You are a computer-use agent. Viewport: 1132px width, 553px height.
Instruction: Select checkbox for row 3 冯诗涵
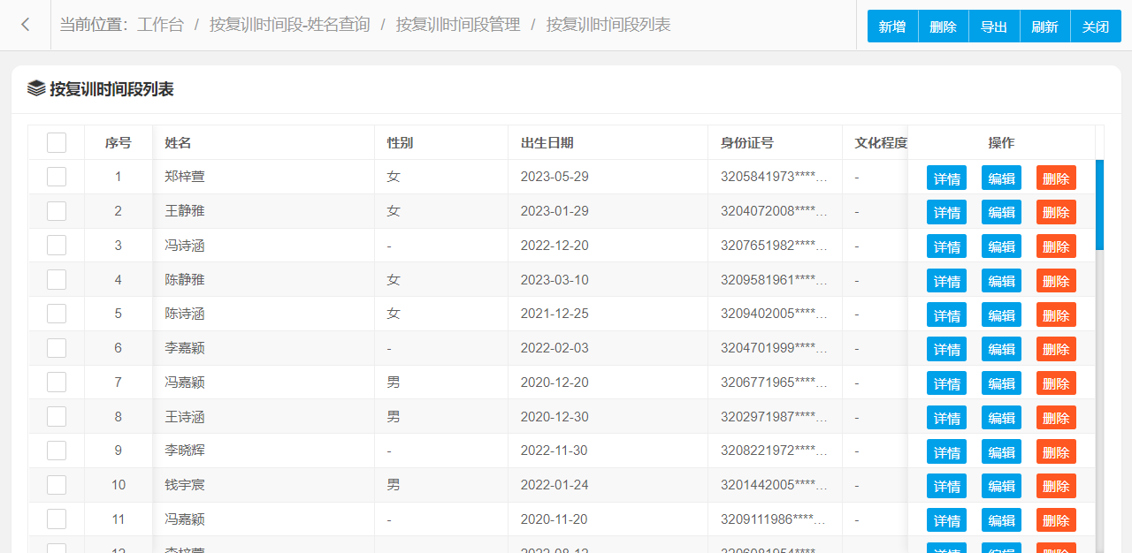pyautogui.click(x=57, y=246)
